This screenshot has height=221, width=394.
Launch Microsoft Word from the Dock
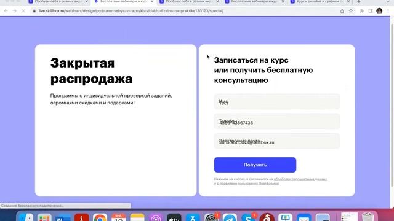click(63, 217)
